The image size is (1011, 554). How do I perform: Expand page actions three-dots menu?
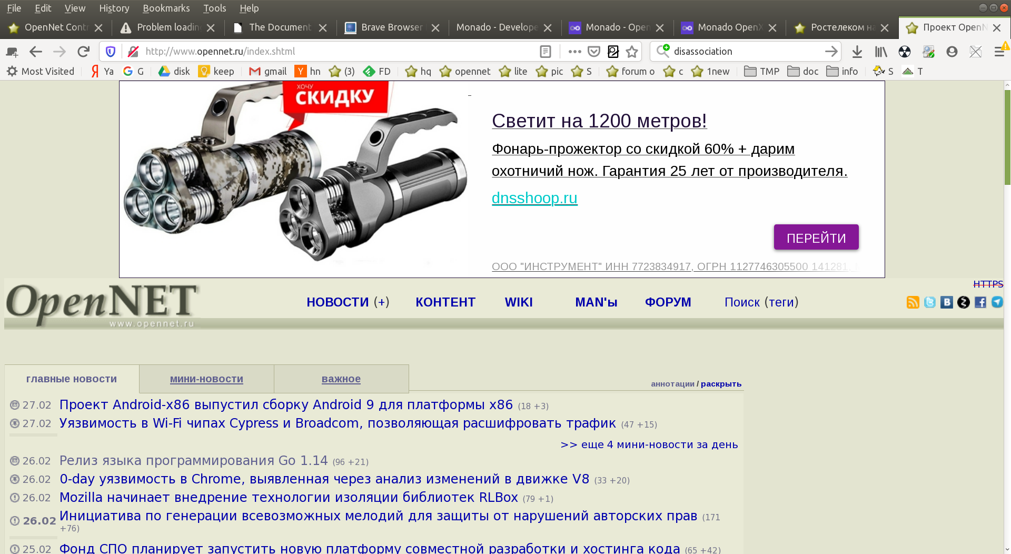[574, 52]
